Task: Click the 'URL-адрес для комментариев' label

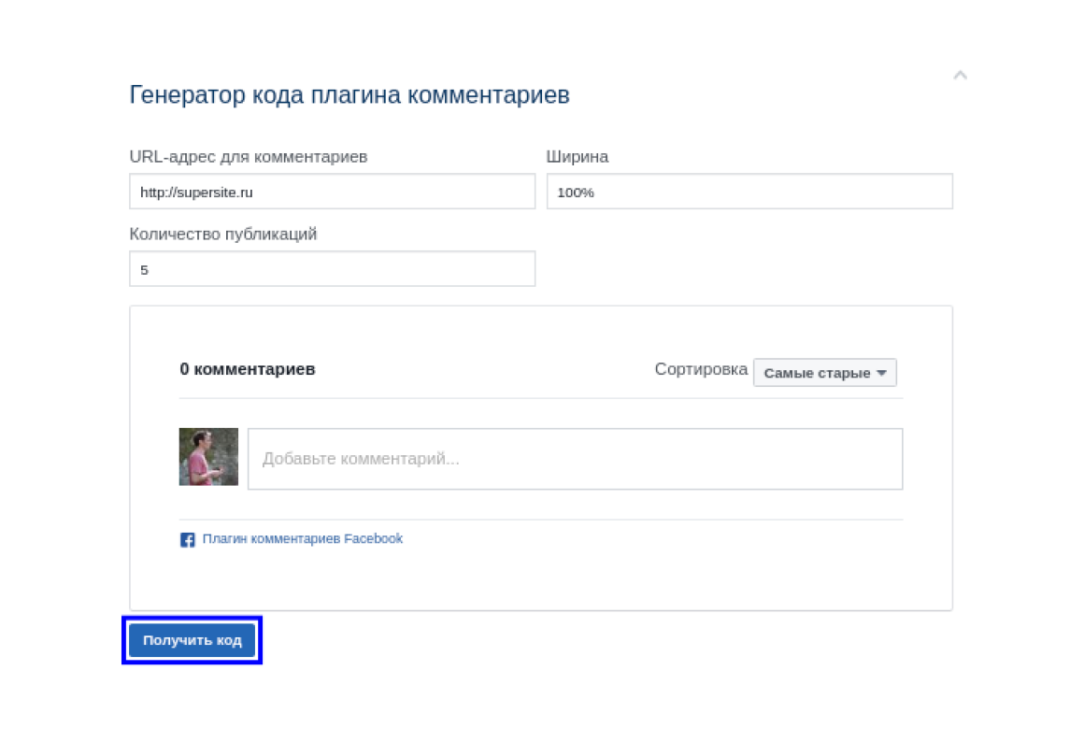Action: click(x=249, y=157)
